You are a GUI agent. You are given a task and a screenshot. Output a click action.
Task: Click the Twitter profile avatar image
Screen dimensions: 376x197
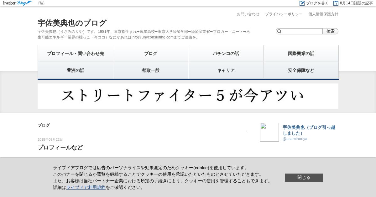(269, 132)
